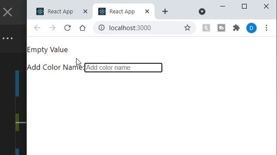Open the tab search dropdown arrow
Viewport: 277px width, 155px height.
(202, 12)
